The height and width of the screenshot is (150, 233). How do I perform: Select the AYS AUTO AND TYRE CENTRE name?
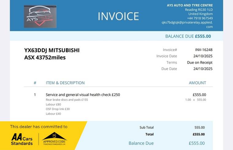click(190, 5)
